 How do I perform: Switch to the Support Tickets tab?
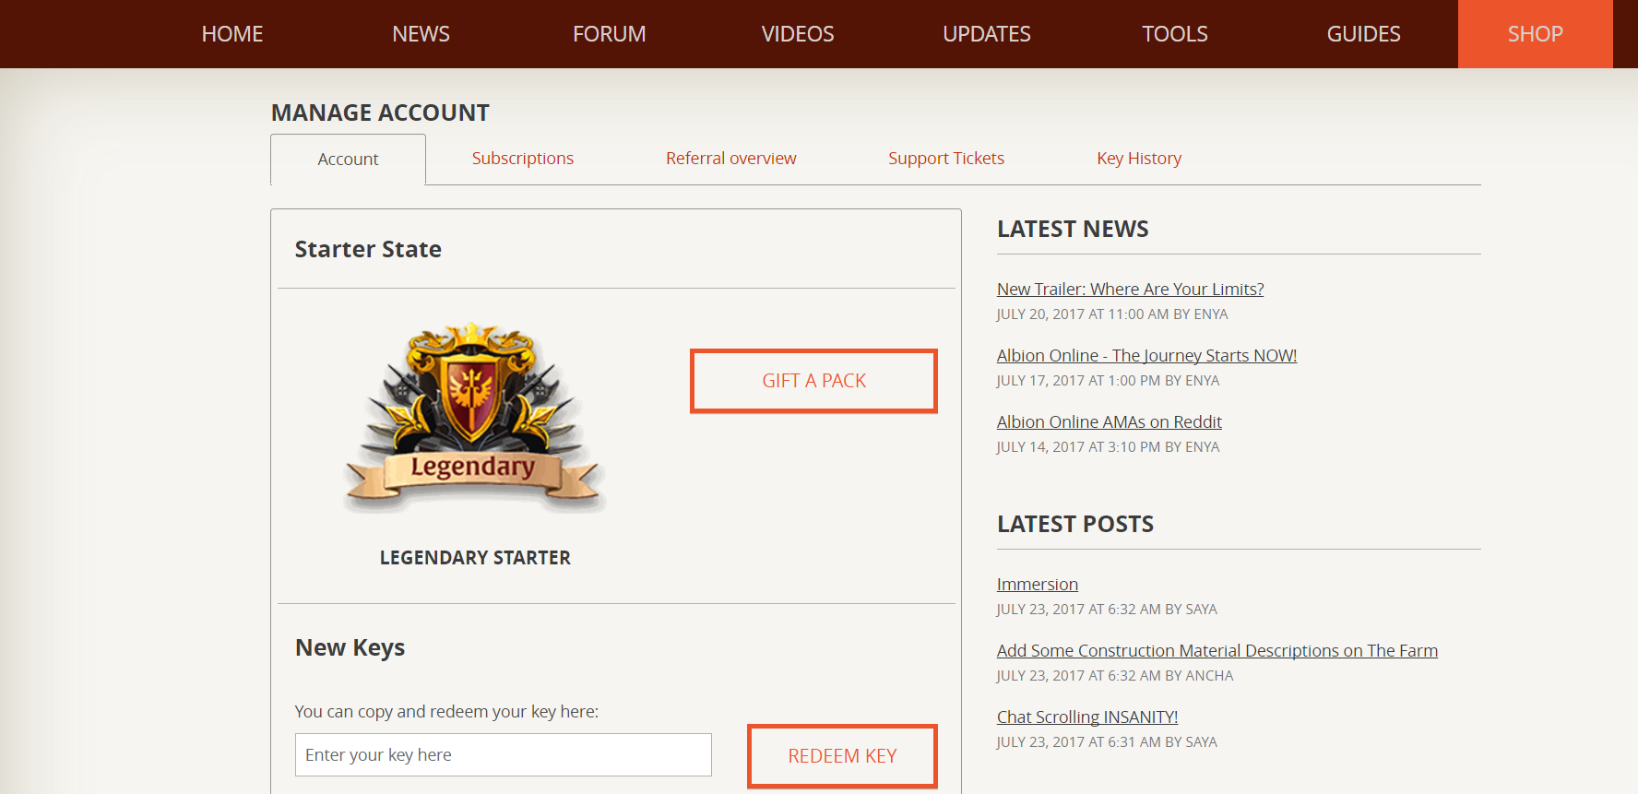946,159
